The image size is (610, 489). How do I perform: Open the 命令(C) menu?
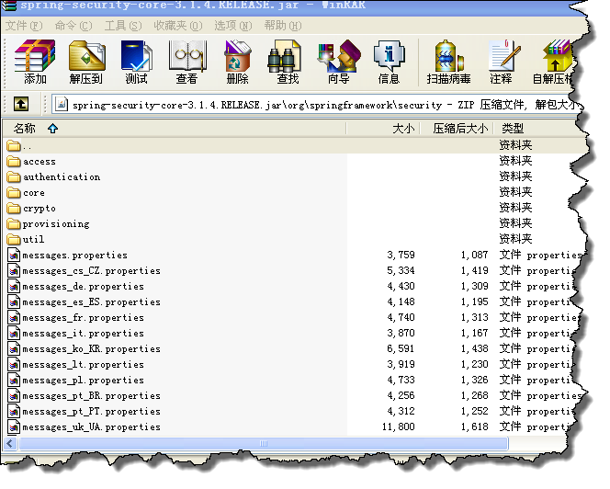click(73, 26)
